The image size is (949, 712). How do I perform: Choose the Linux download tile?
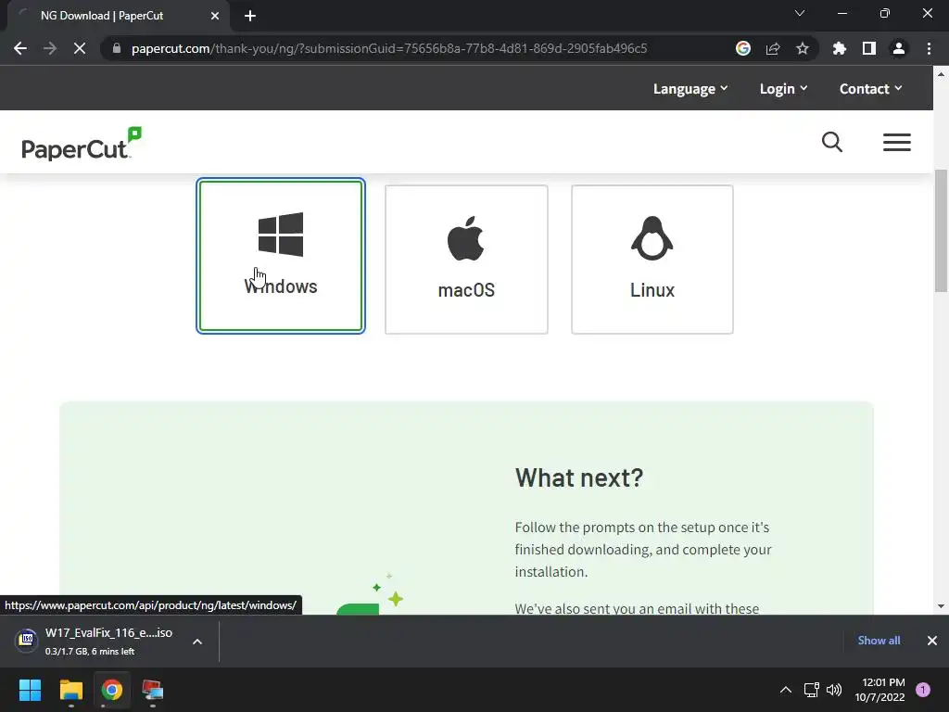click(x=652, y=260)
